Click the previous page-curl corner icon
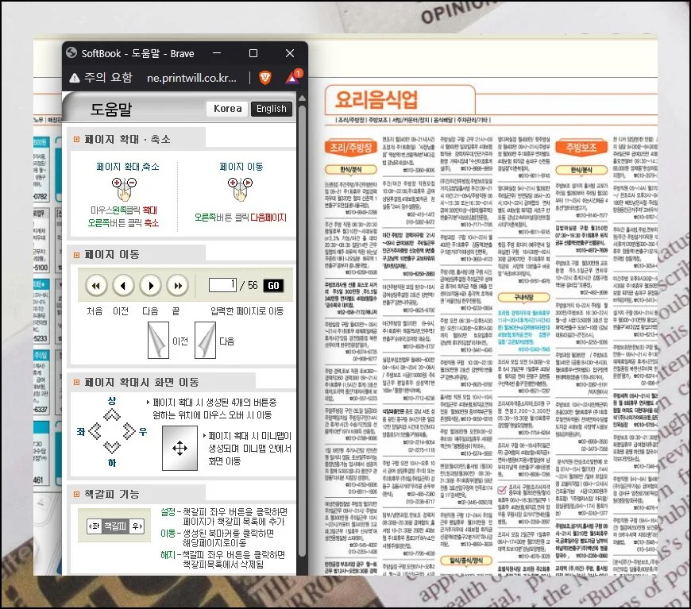Viewport: 691px width, 609px height. coord(157,340)
